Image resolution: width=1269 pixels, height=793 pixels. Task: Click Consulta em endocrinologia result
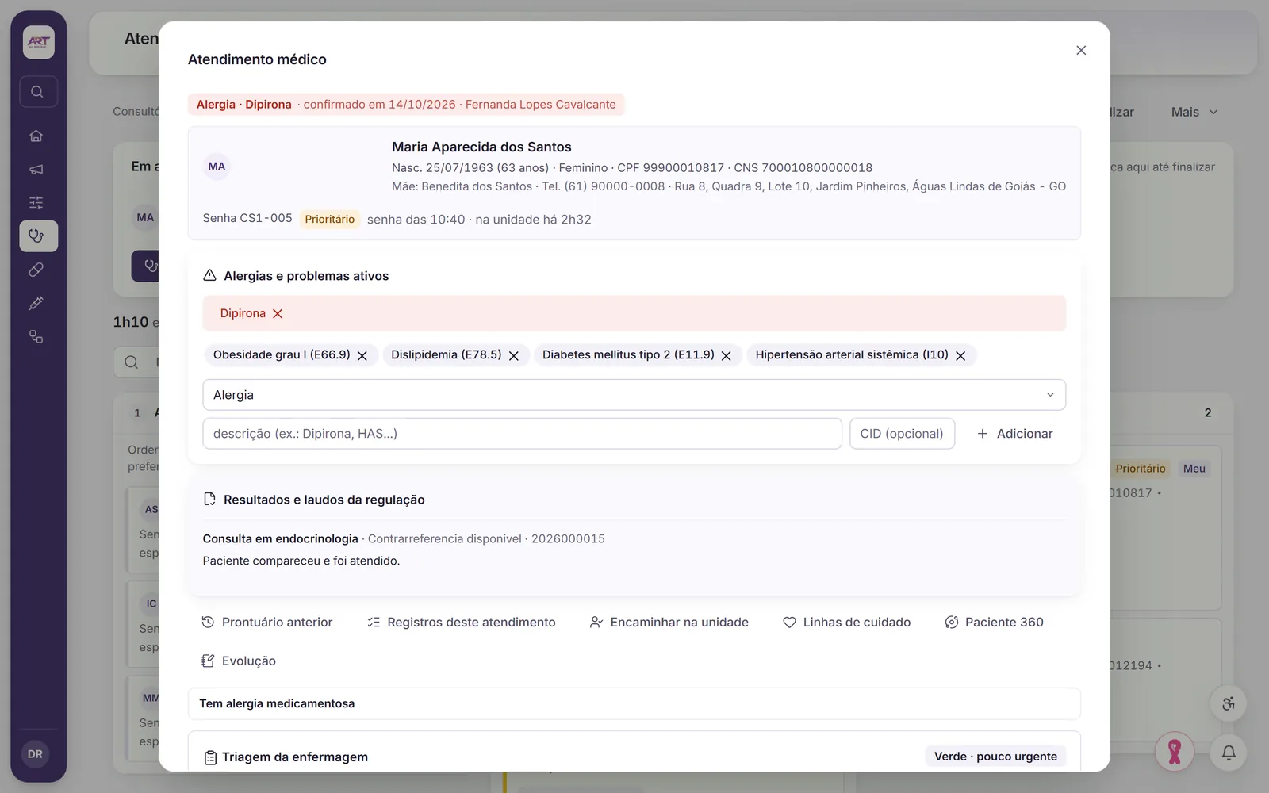[x=280, y=539]
